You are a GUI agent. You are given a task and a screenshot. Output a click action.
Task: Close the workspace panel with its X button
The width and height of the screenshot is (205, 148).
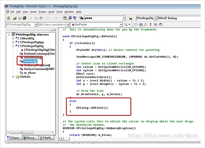[55, 30]
